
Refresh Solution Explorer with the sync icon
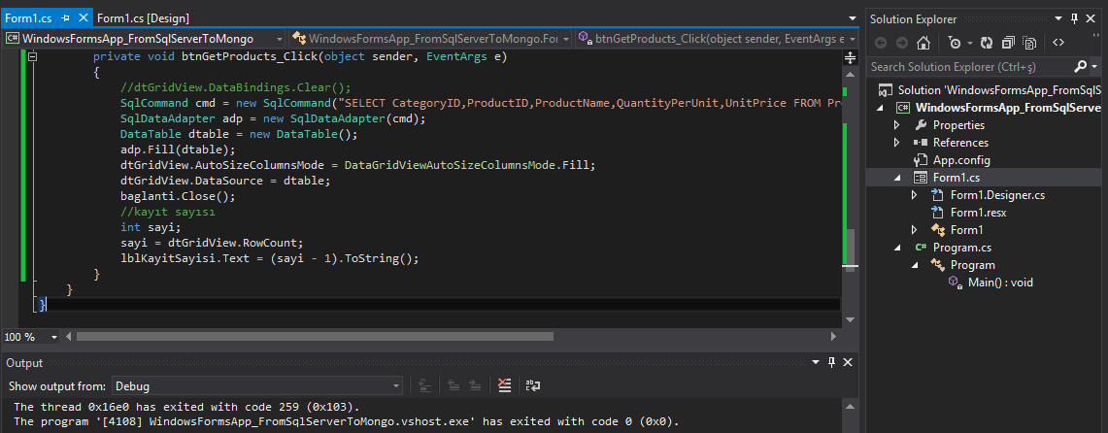[987, 43]
